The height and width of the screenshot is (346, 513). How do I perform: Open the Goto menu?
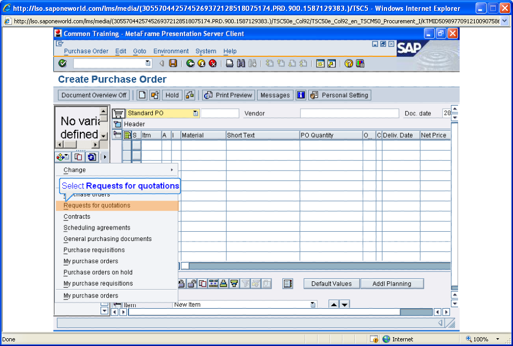140,51
